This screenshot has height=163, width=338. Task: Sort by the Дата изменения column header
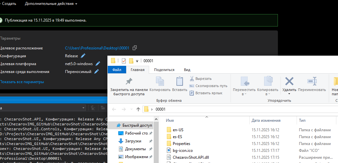point(266,120)
